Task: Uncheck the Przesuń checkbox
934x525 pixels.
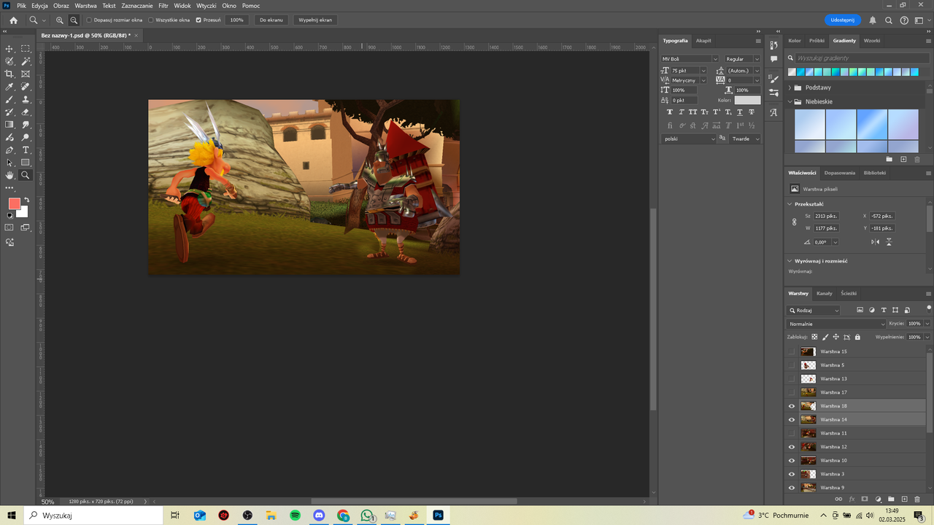Action: (x=198, y=20)
